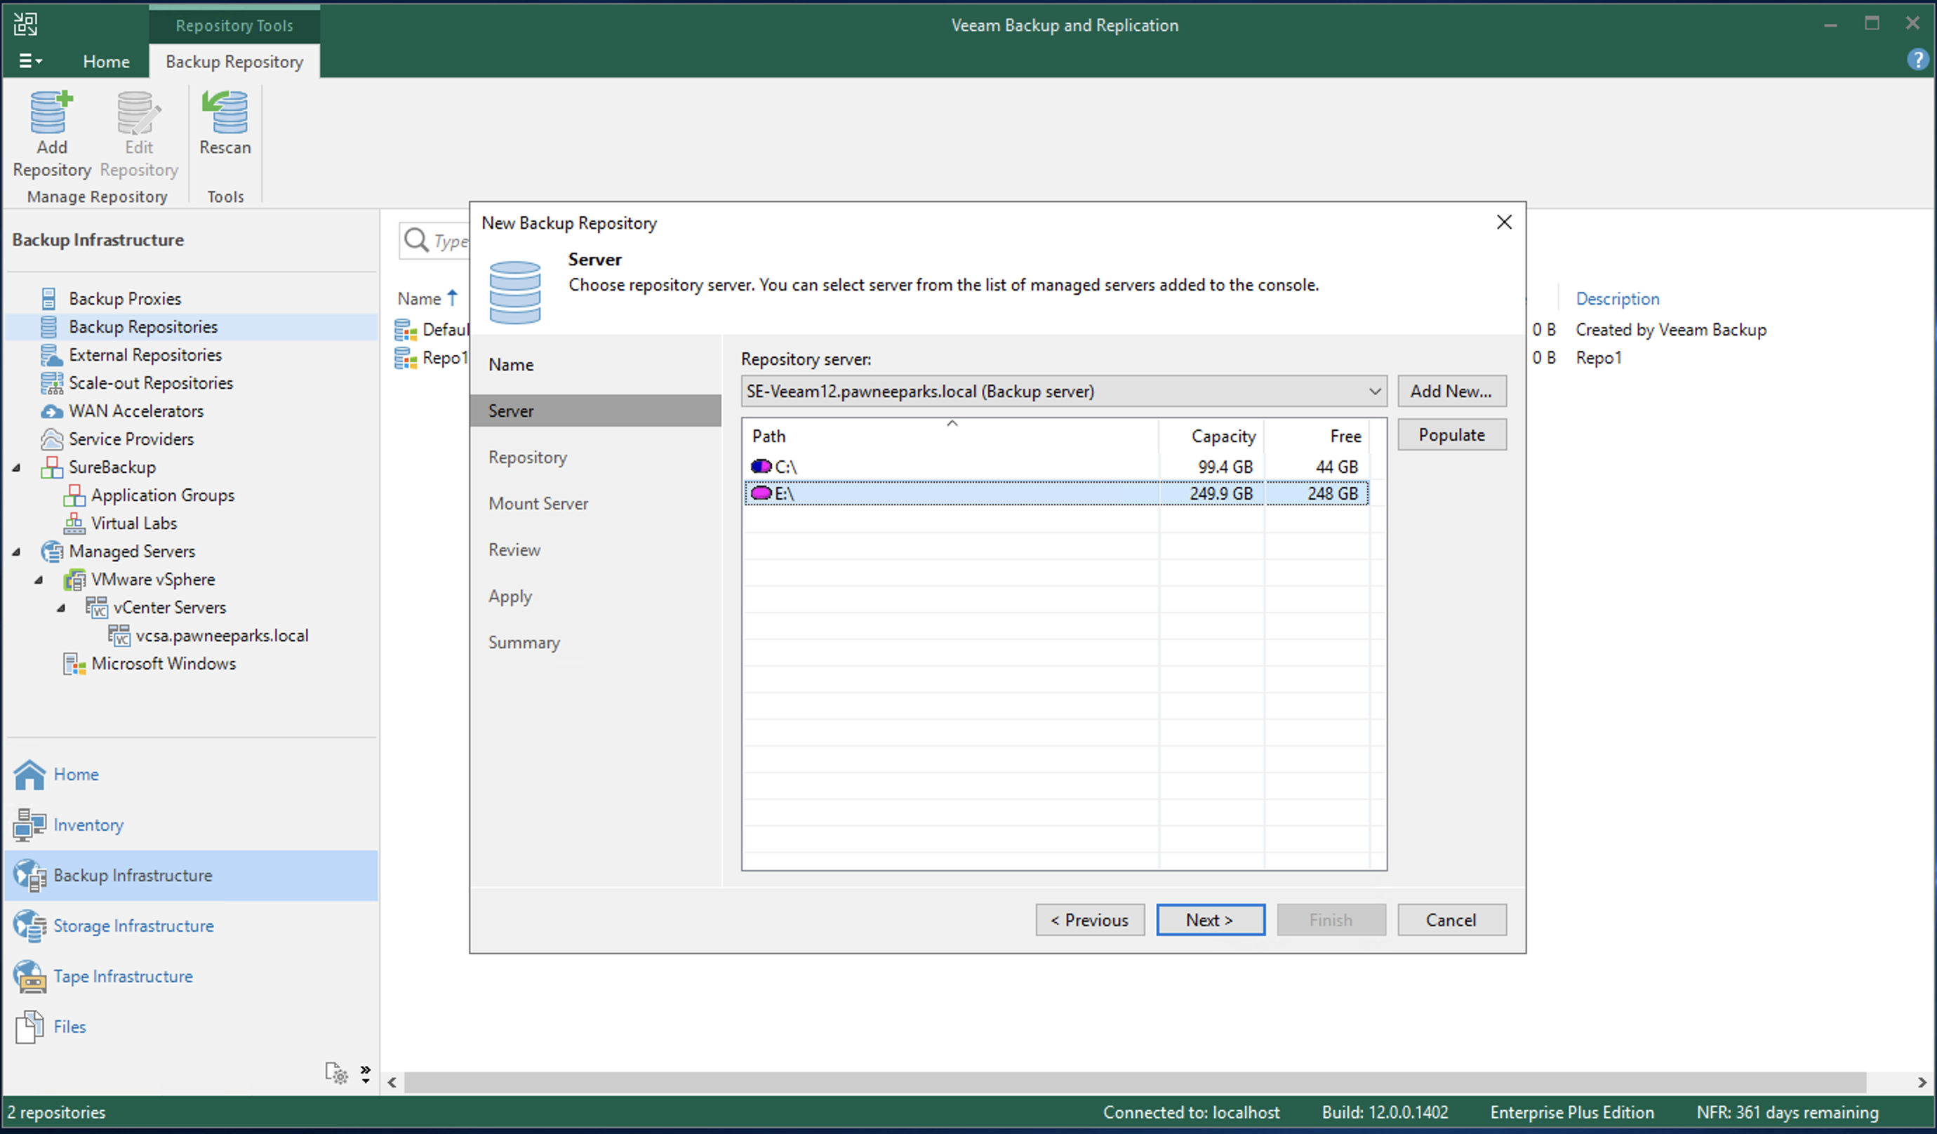The width and height of the screenshot is (1937, 1134).
Task: Open the main hamburger menu
Action: (30, 61)
